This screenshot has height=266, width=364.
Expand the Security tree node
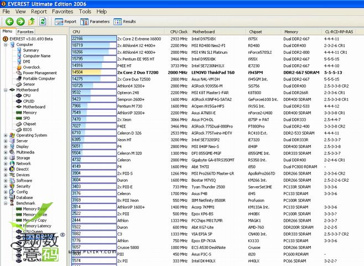click(6, 186)
